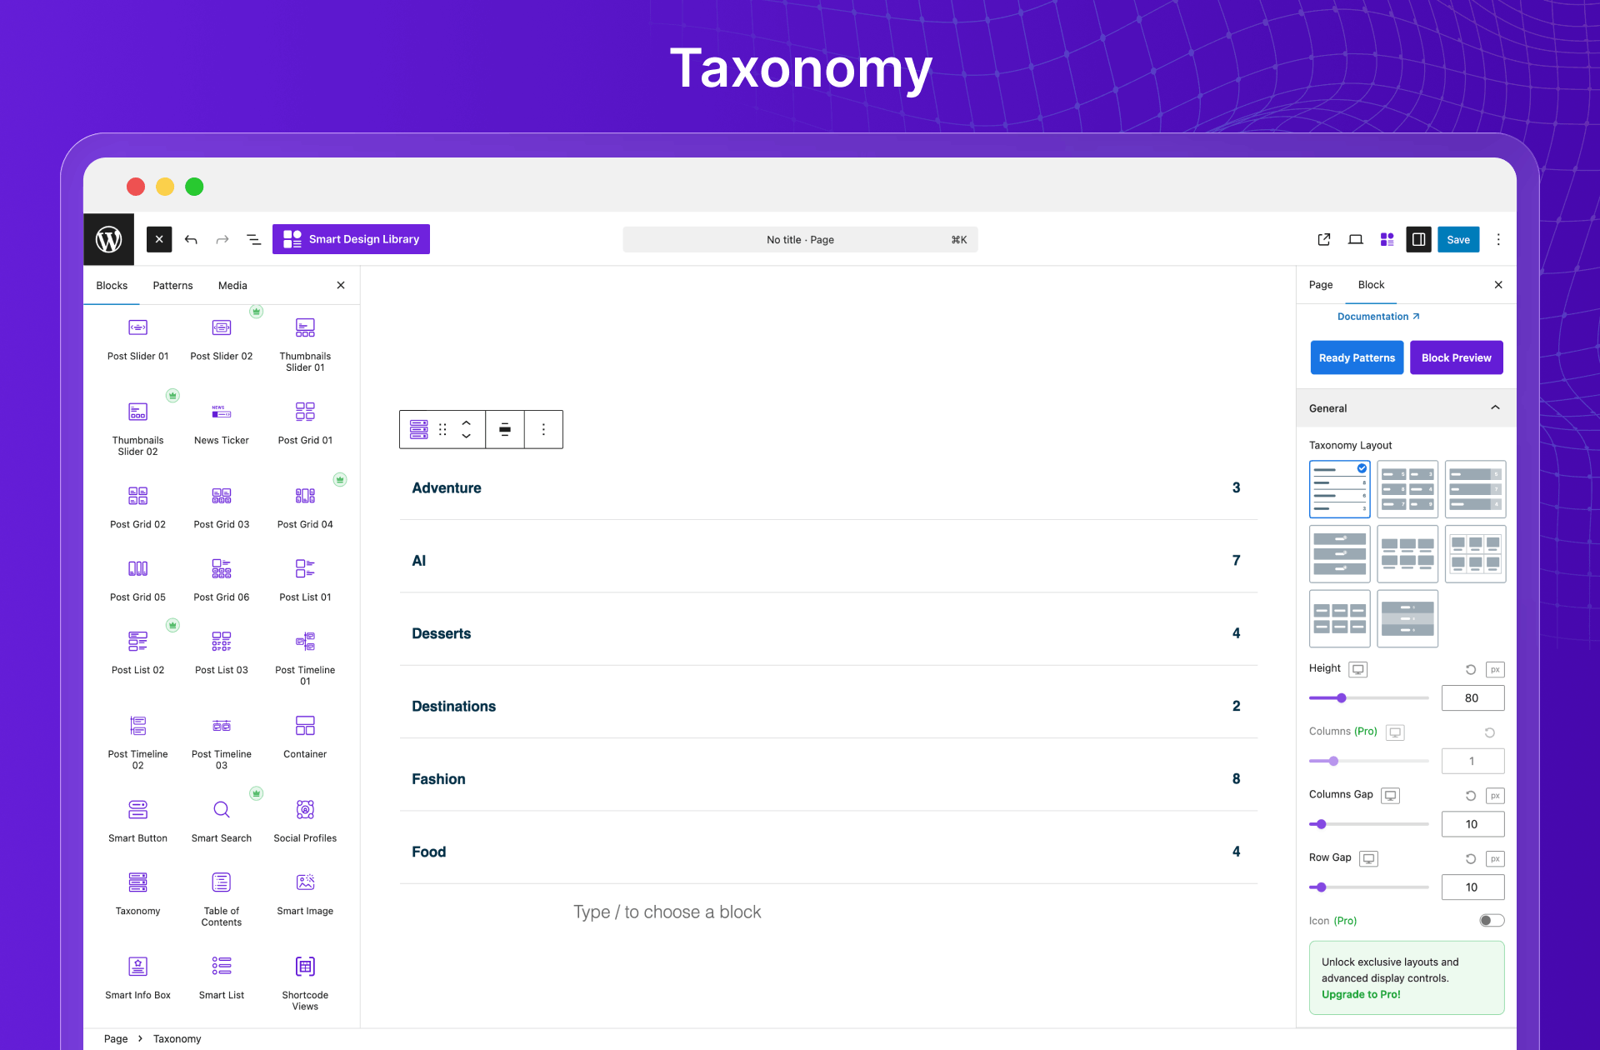Switch to the Page settings tab
This screenshot has height=1050, width=1600.
pyautogui.click(x=1320, y=284)
